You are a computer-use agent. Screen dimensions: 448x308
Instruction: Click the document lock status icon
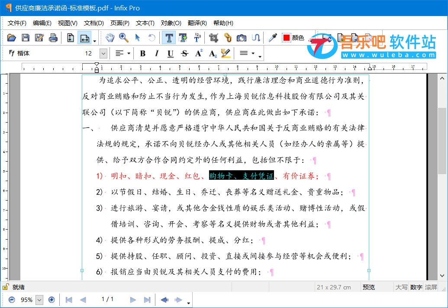pyautogui.click(x=6, y=287)
